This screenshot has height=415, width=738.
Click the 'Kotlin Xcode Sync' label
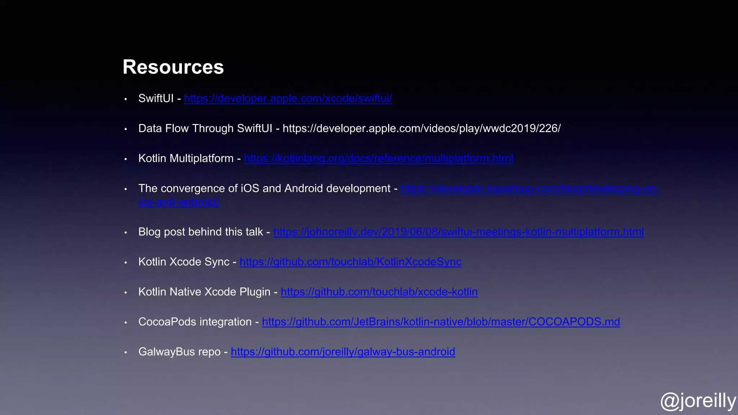point(184,262)
